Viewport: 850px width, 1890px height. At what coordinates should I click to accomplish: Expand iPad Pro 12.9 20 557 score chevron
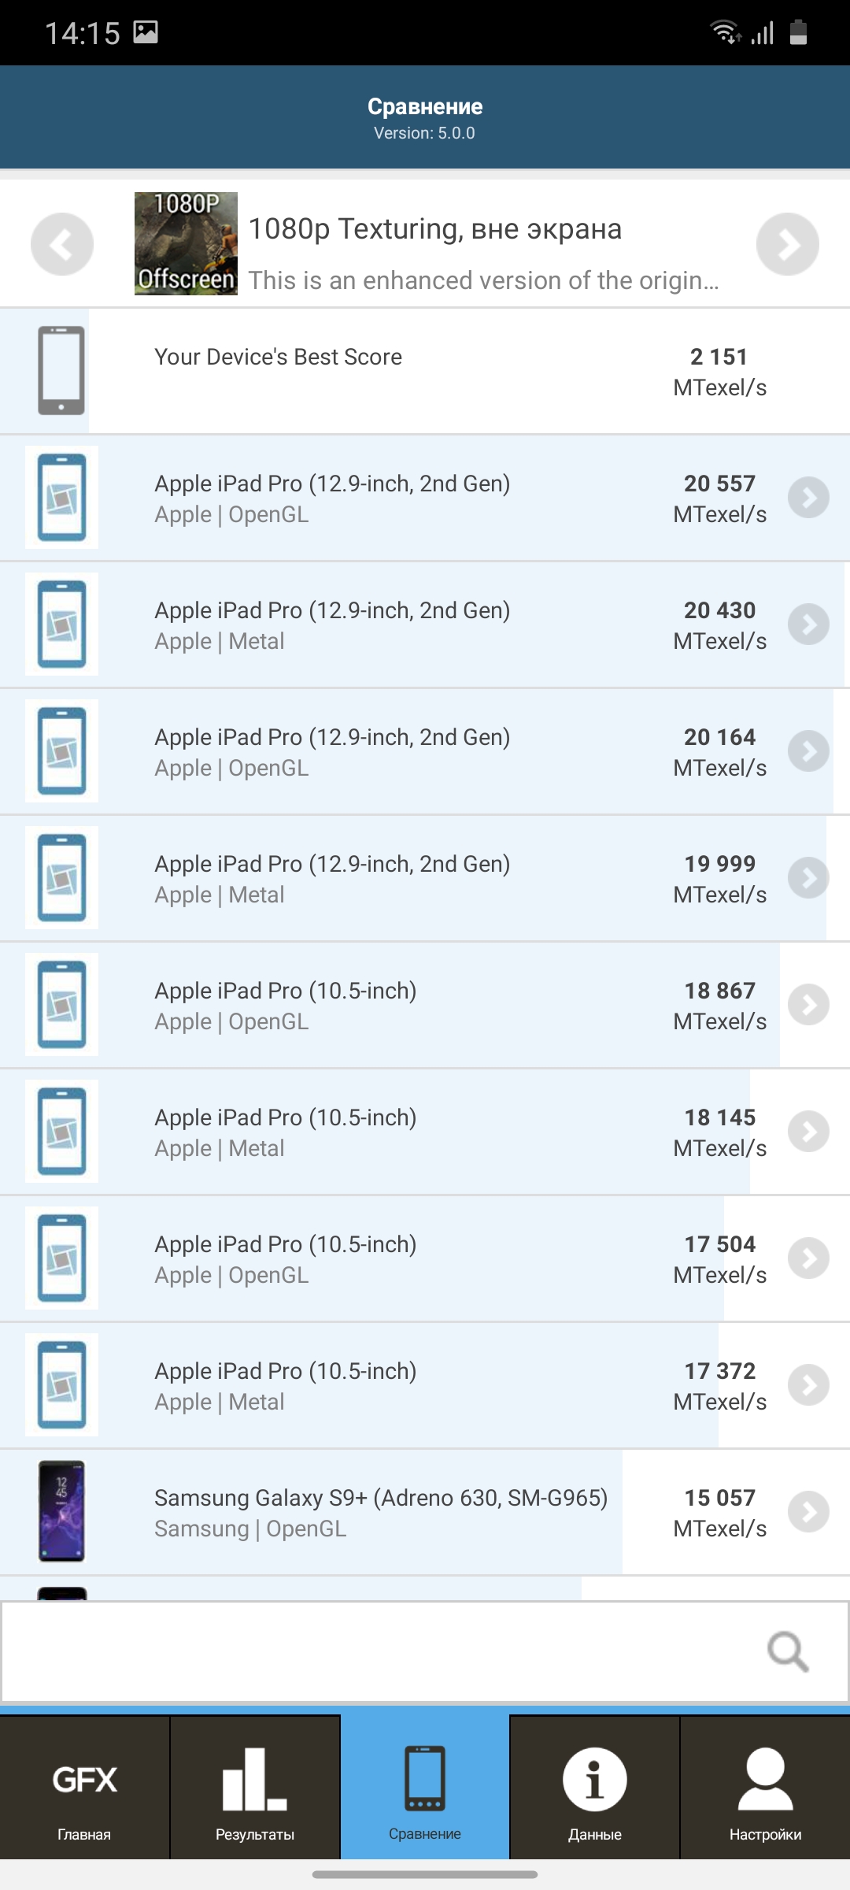coord(809,498)
